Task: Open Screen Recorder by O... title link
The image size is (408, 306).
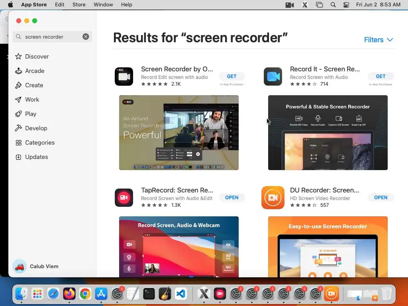Action: pyautogui.click(x=177, y=69)
